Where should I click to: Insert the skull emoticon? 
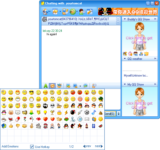coord(52,106)
